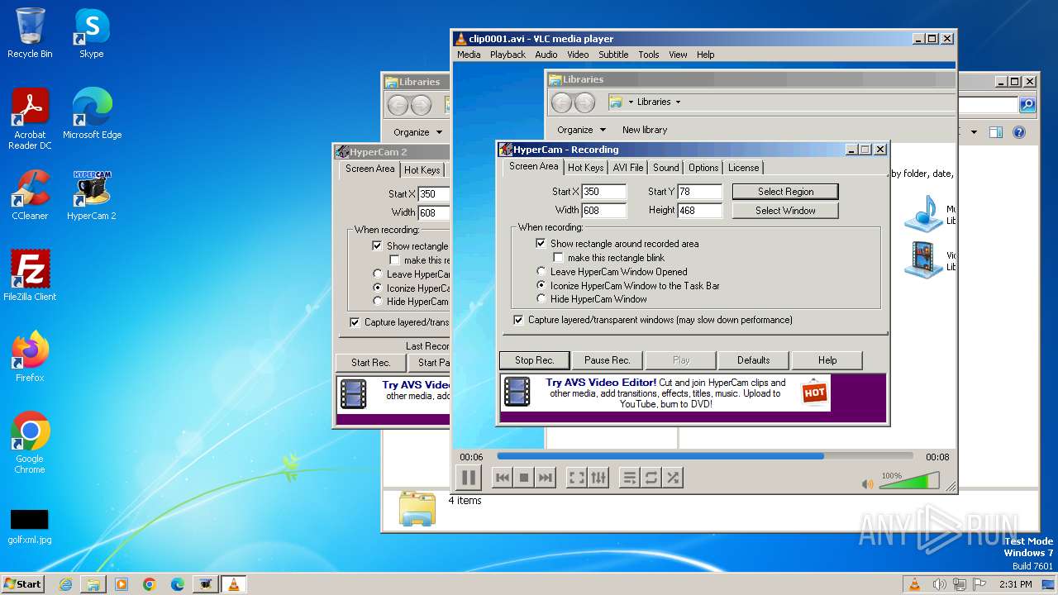Open the VLC Tools menu
The image size is (1058, 595).
click(x=649, y=55)
